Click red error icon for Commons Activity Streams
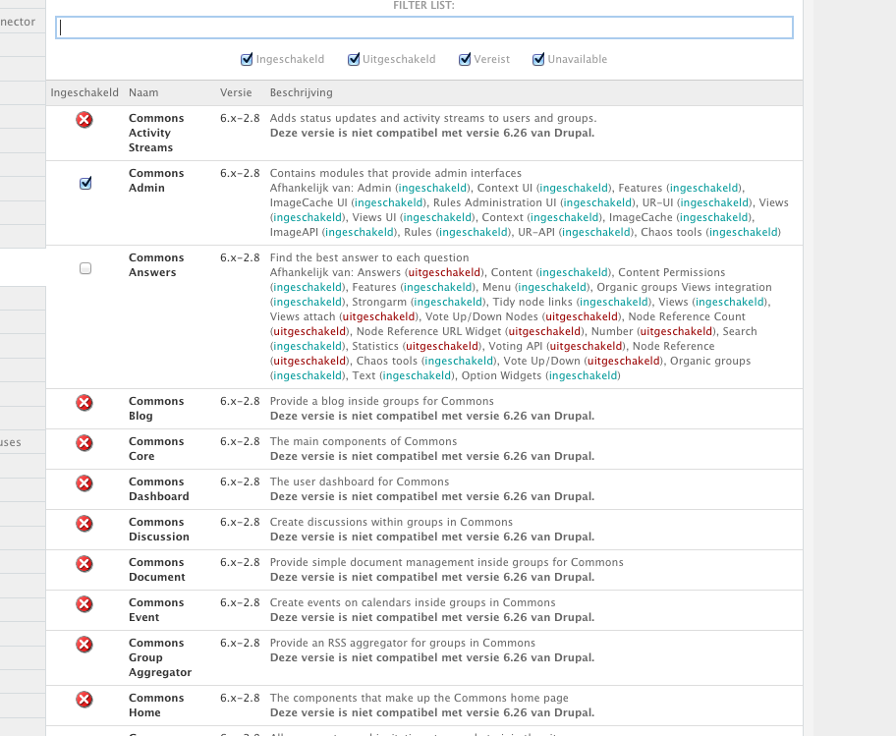The width and height of the screenshot is (896, 736). tap(84, 120)
